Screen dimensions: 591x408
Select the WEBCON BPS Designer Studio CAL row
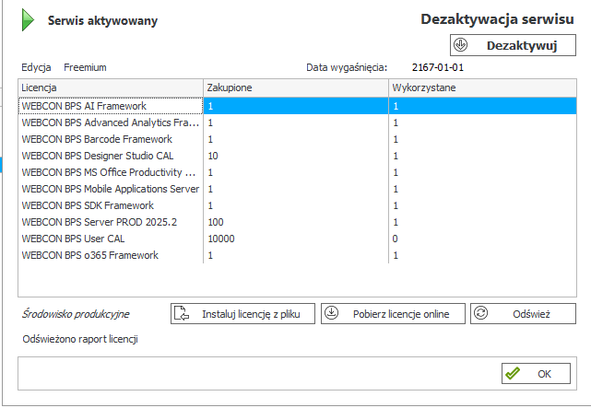[x=298, y=156]
